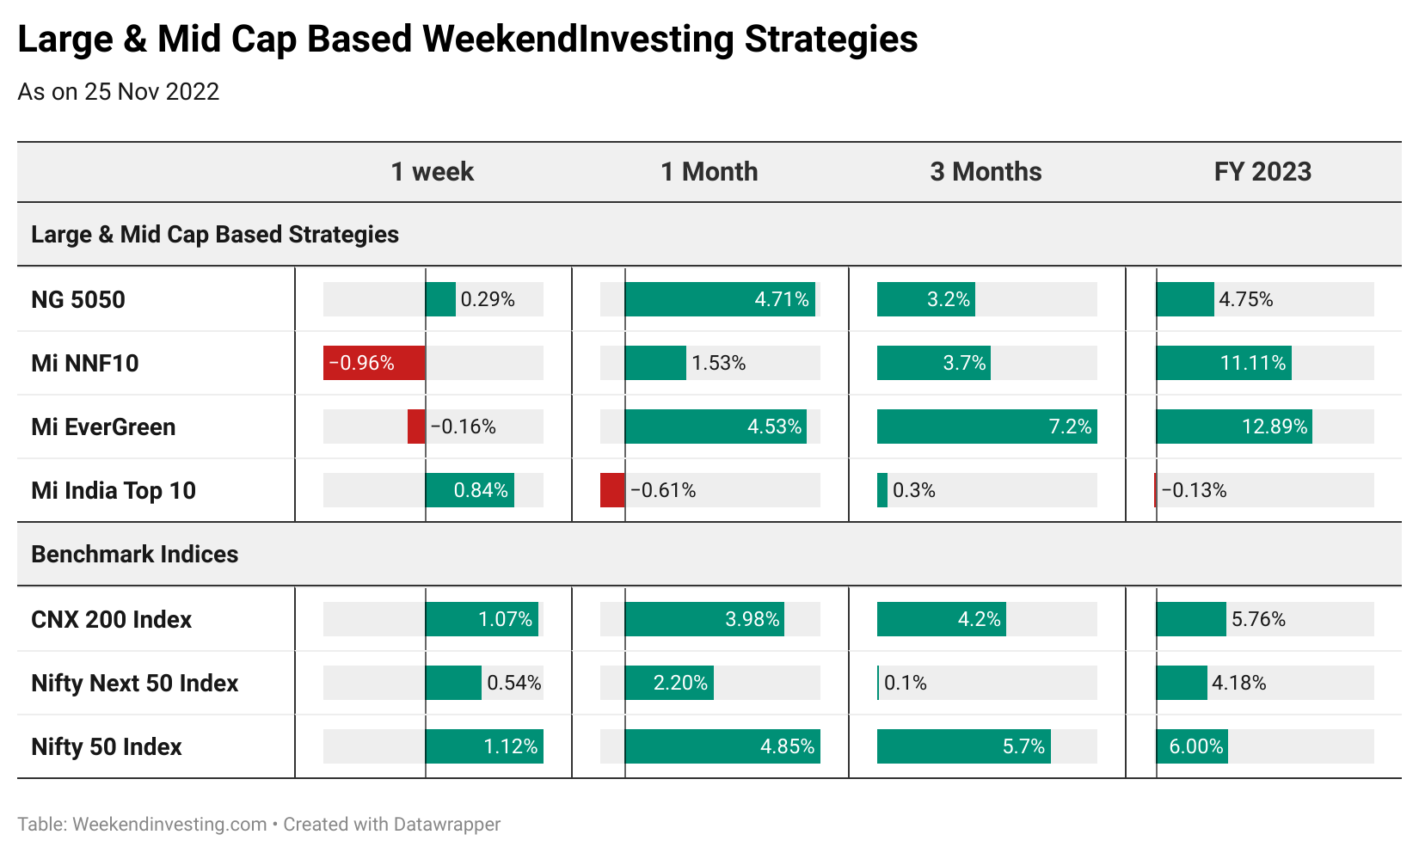
Task: Click the Nifty 50 Index row label
Action: click(107, 747)
